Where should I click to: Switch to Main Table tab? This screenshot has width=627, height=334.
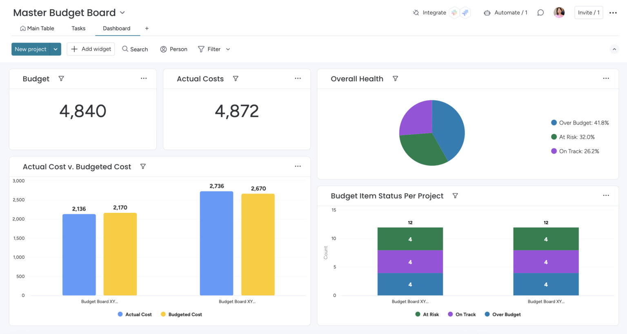[37, 29]
